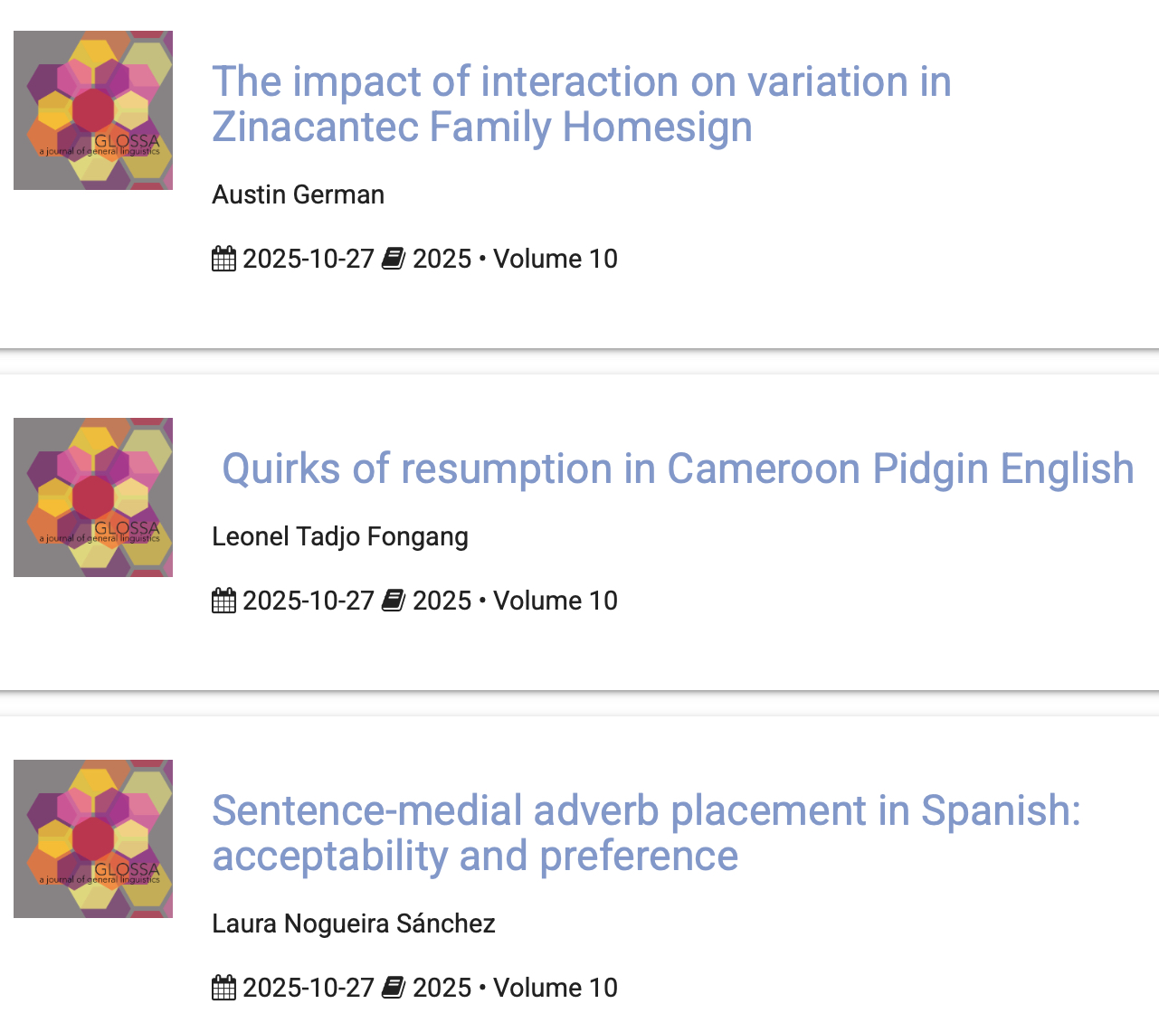Viewport: 1159px width, 1032px height.
Task: Click book icon on Spanish adverb placement article
Action: [x=393, y=988]
